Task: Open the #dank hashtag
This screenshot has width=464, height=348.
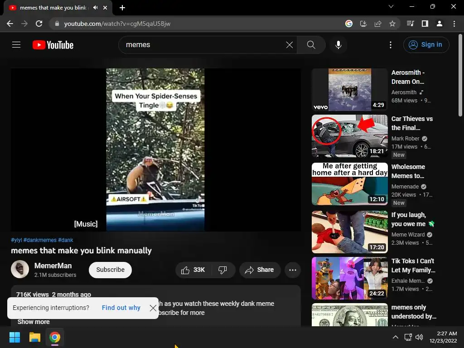Action: (x=65, y=240)
